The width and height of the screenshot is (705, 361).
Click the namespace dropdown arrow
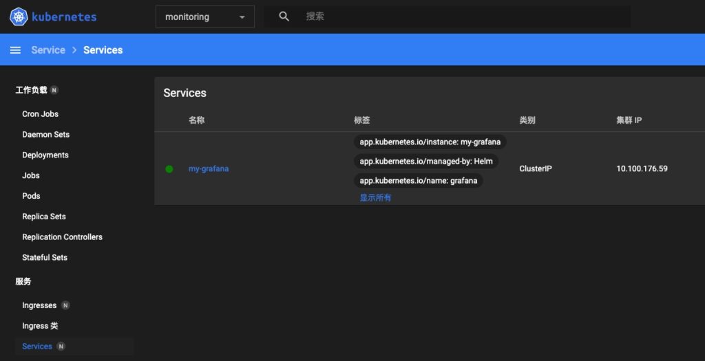pyautogui.click(x=242, y=17)
